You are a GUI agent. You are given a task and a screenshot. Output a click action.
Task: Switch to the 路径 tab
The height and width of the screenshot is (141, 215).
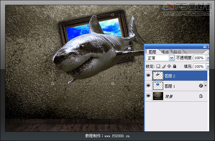click(177, 52)
